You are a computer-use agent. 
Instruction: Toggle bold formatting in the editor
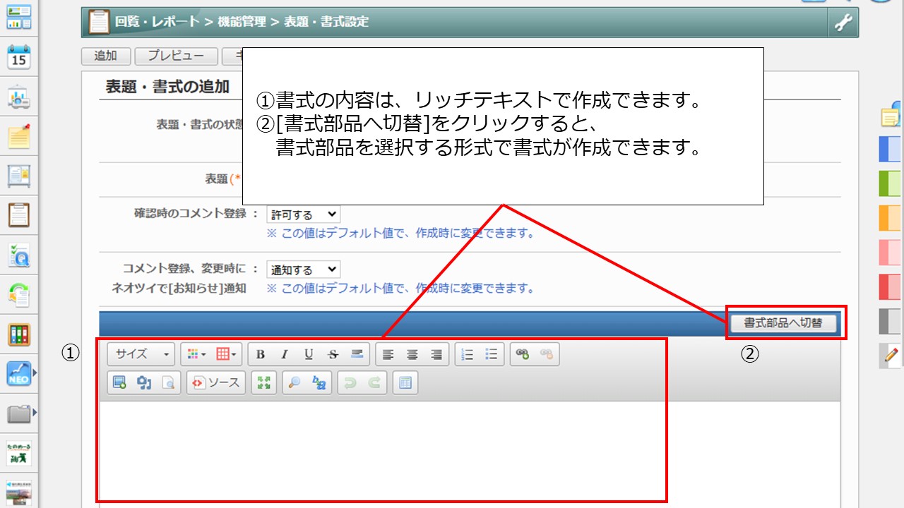(x=261, y=354)
